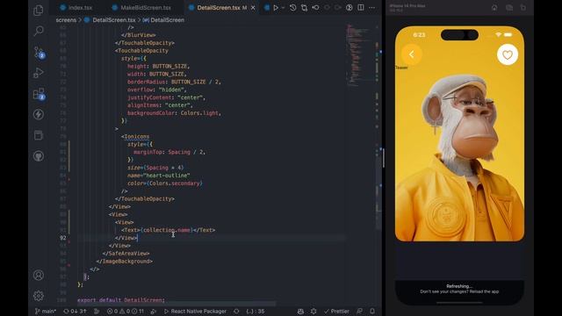Open the editor More Actions ellipsis
The image size is (562, 316).
click(372, 8)
